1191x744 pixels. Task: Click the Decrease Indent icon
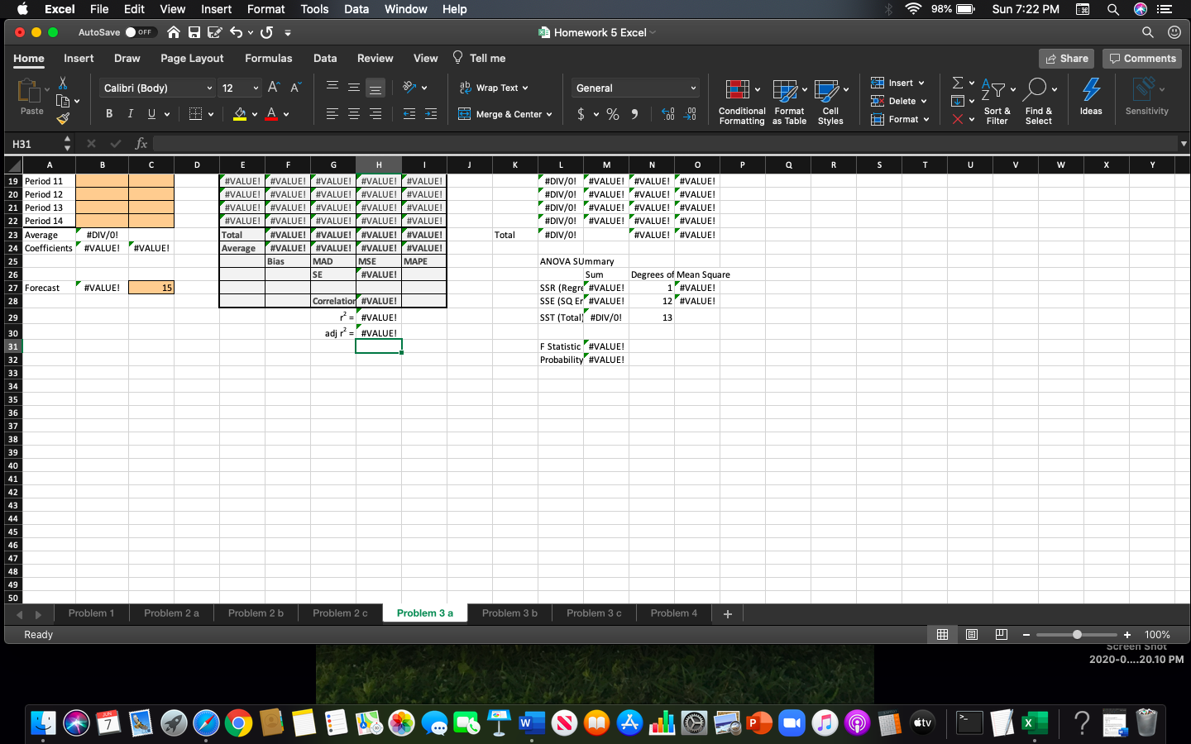(409, 114)
